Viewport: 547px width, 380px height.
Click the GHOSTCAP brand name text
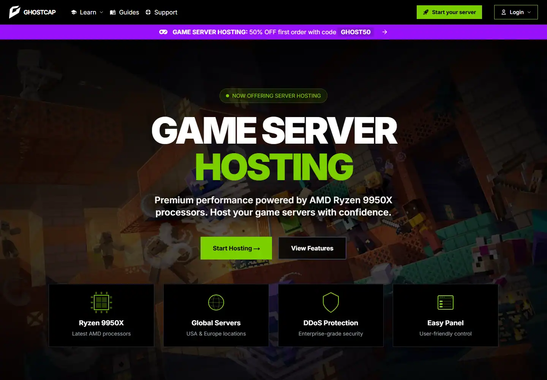point(40,12)
